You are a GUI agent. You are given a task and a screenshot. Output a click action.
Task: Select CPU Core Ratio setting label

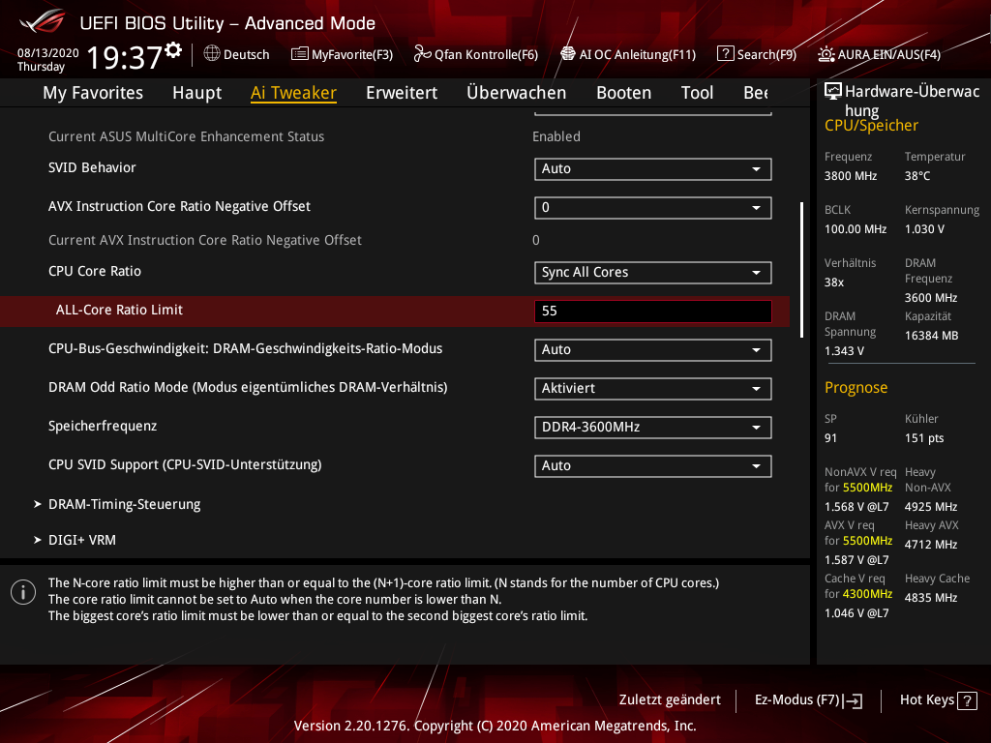pos(95,271)
